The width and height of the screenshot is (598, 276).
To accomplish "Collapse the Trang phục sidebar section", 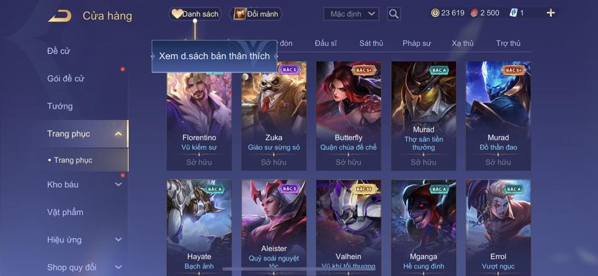I will point(118,134).
